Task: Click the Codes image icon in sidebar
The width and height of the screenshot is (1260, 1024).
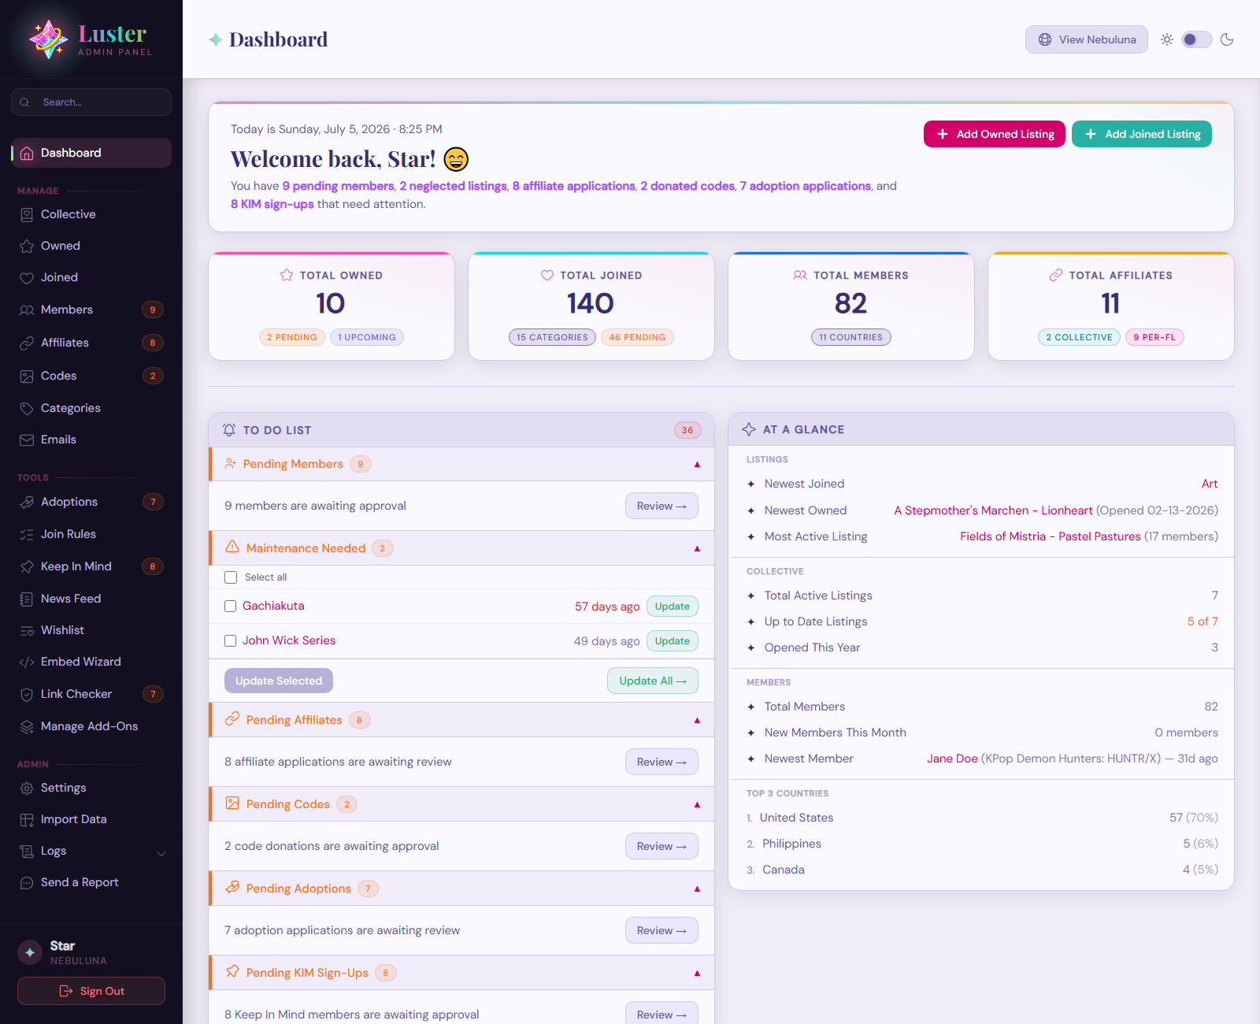Action: pos(27,376)
